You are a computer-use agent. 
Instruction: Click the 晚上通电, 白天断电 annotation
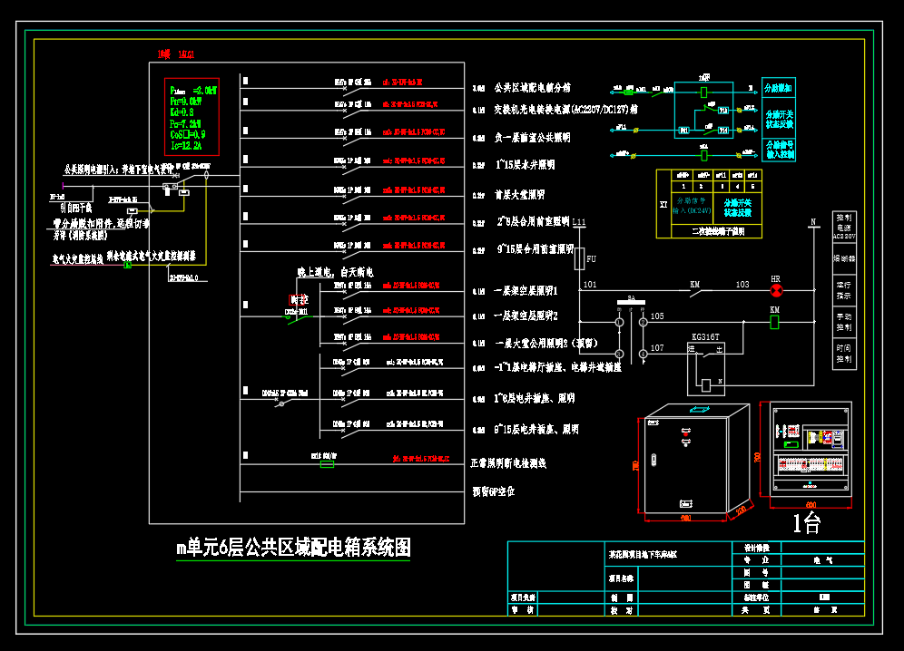336,272
